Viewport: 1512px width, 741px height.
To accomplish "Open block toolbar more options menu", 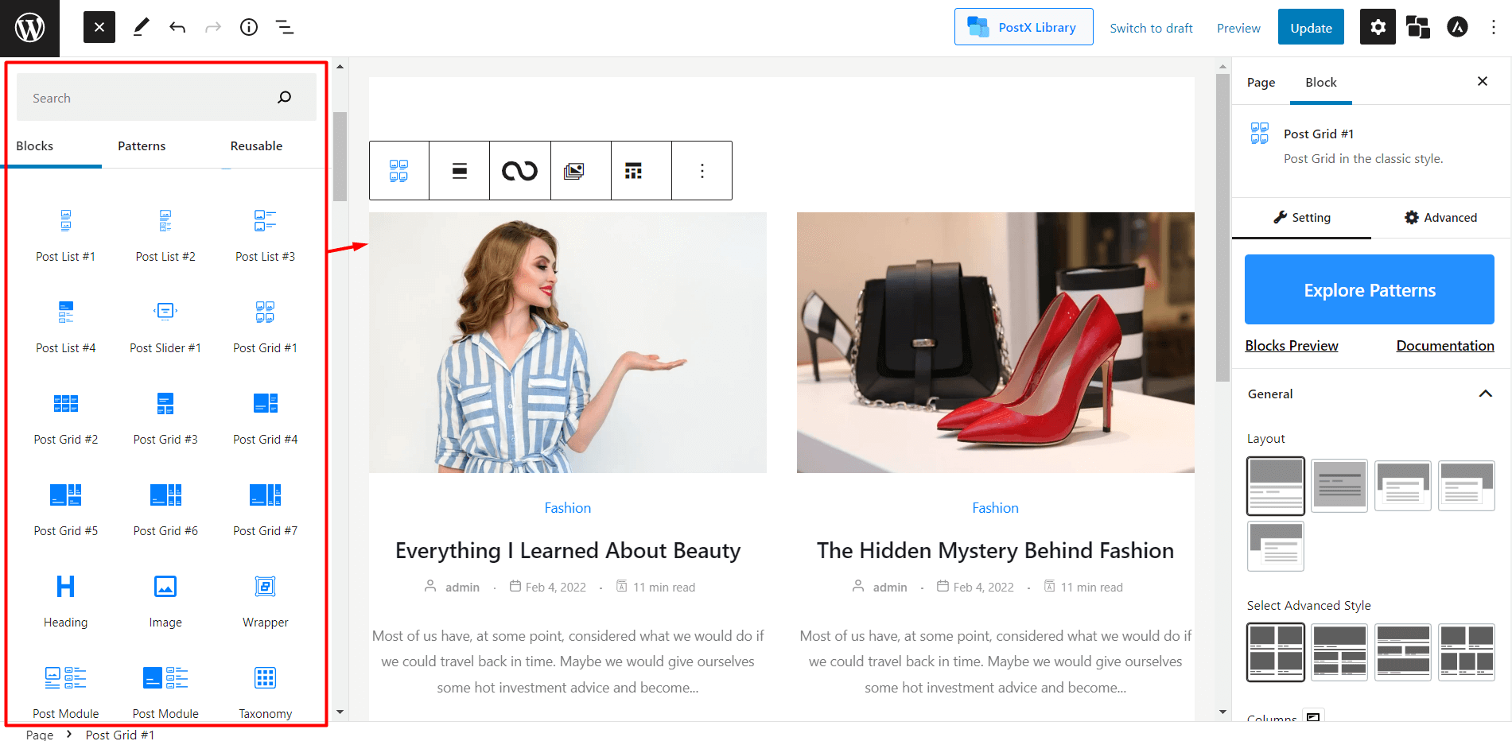I will 702,171.
